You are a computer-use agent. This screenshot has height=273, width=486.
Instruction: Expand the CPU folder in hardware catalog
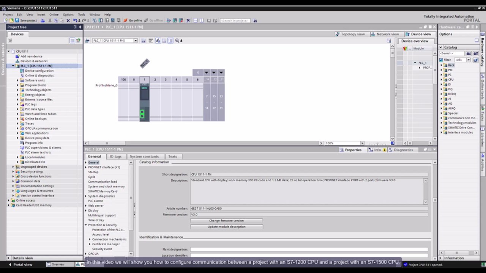tap(442, 80)
